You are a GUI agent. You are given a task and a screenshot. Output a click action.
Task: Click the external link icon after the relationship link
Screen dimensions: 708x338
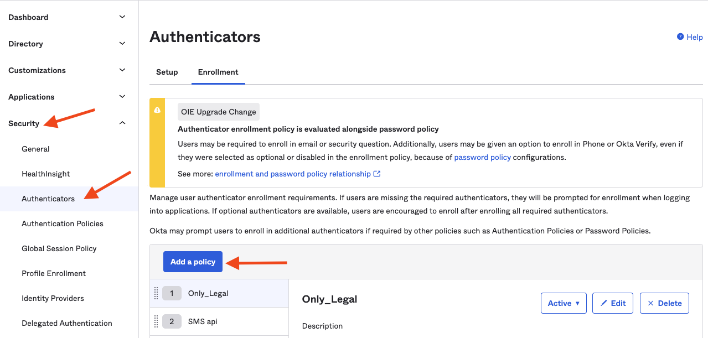click(378, 173)
